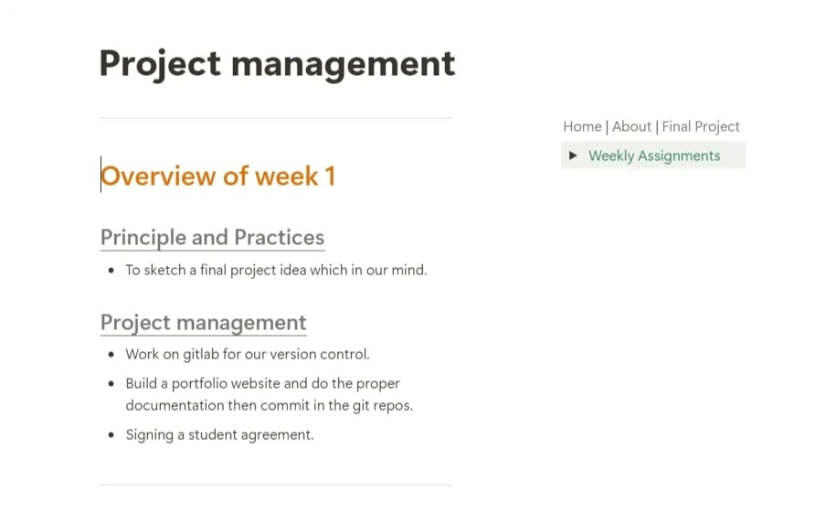
Task: Click bullet marker before Build a portfolio
Action: click(111, 384)
